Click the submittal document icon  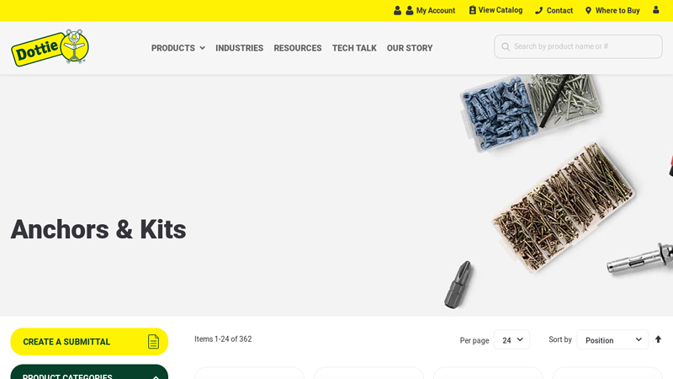point(153,342)
